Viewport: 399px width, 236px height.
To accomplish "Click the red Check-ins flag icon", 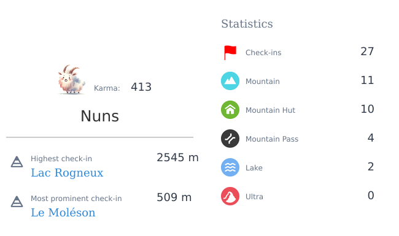I will [x=230, y=53].
